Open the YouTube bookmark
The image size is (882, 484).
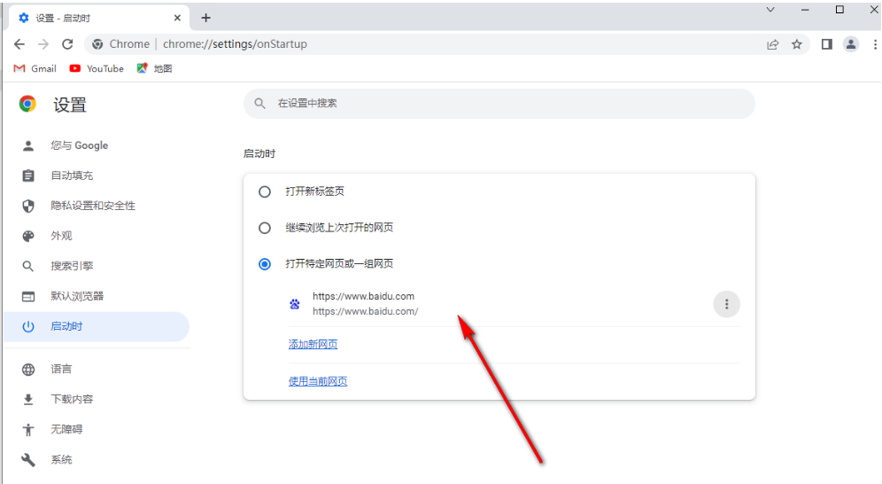point(97,68)
